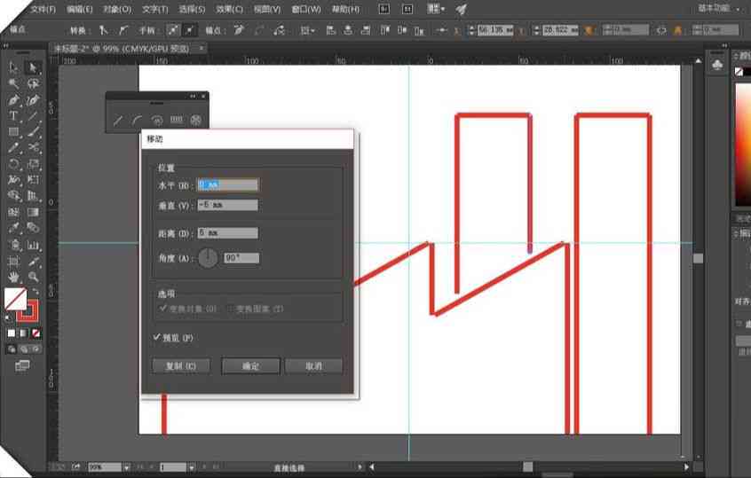Click the 复制(C) button
751x478 pixels.
coord(181,366)
